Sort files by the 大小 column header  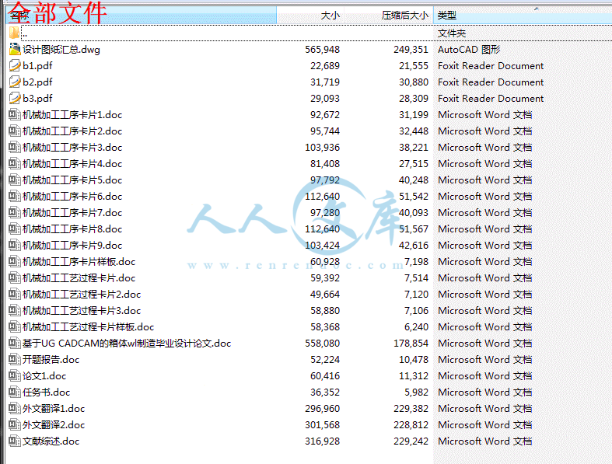point(330,15)
